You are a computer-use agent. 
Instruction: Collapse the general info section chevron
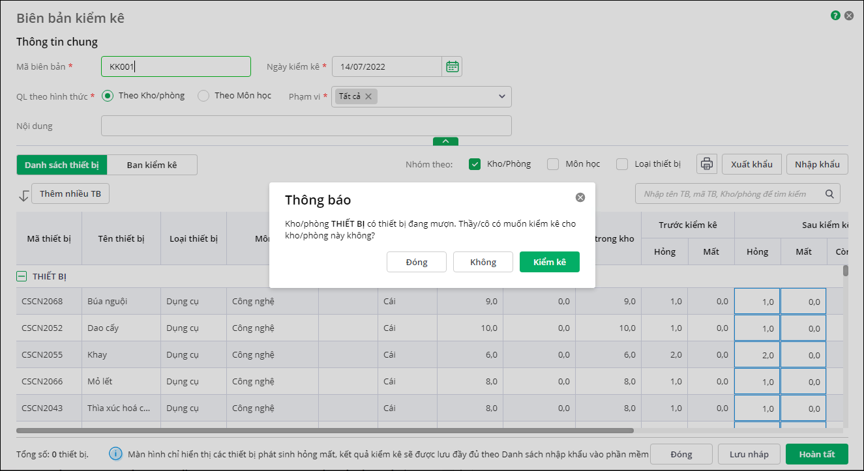[x=445, y=141]
